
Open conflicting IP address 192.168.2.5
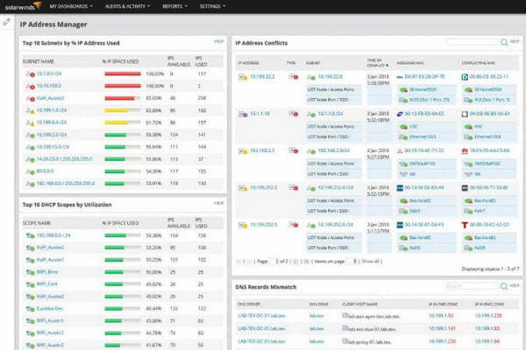[x=262, y=150]
